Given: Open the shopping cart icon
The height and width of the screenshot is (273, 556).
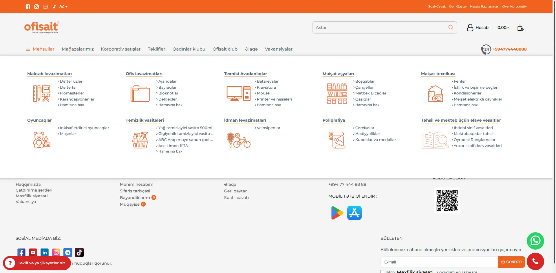Looking at the screenshot, I should point(520,27).
